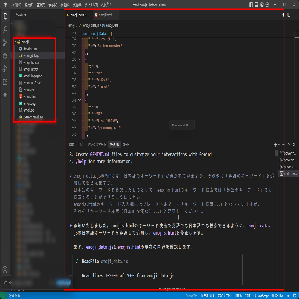Click the remote window icon in status bar
The image size is (299, 299).
(x=3, y=296)
